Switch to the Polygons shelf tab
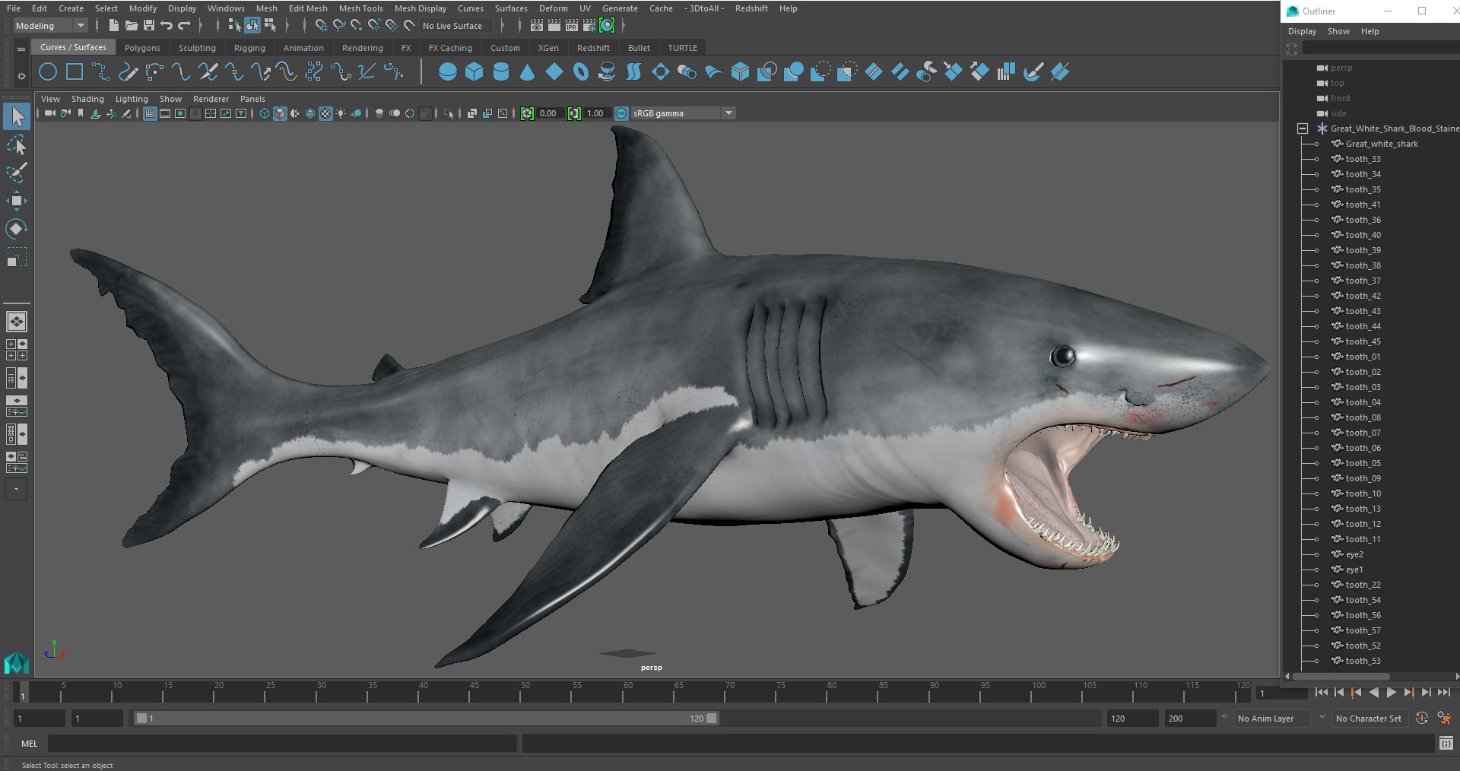1460x771 pixels. (142, 48)
